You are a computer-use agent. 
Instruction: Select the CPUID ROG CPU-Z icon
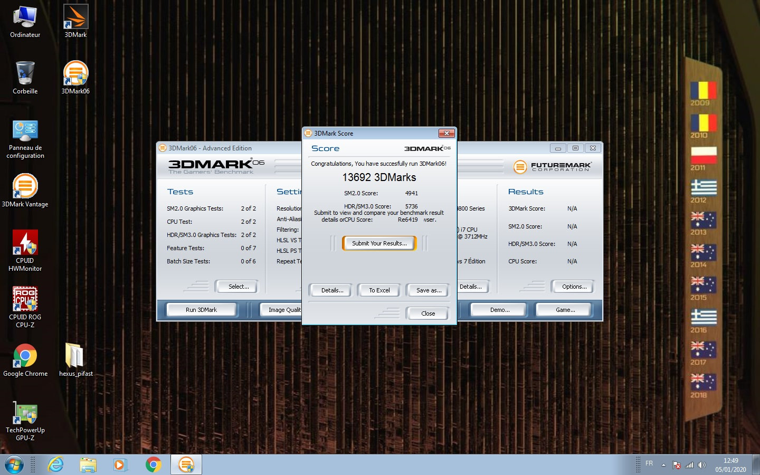pos(25,307)
